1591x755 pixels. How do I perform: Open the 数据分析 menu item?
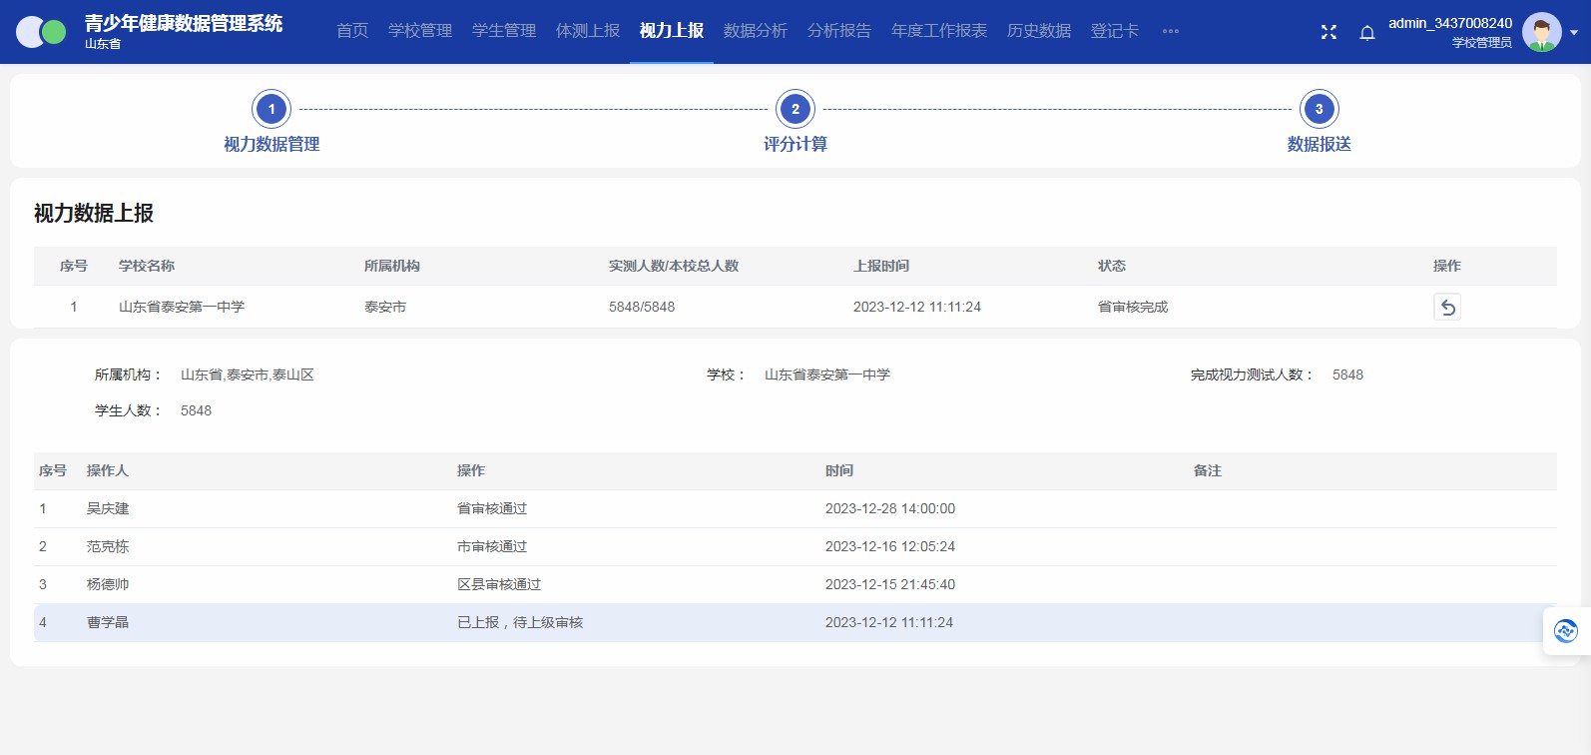click(756, 31)
